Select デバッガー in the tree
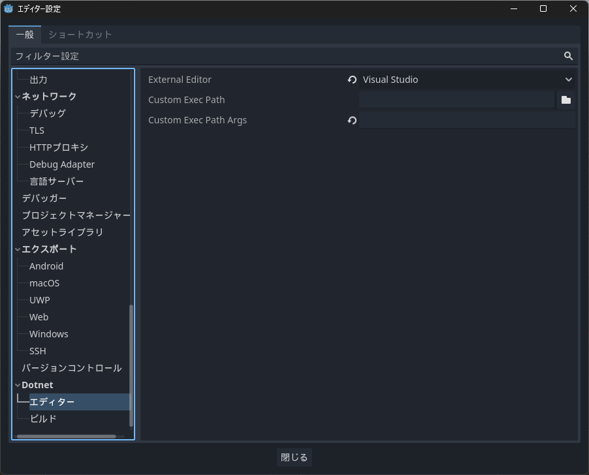 [x=44, y=198]
